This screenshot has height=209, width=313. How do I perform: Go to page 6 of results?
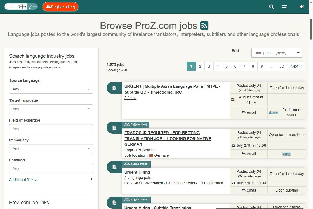coord(235,66)
